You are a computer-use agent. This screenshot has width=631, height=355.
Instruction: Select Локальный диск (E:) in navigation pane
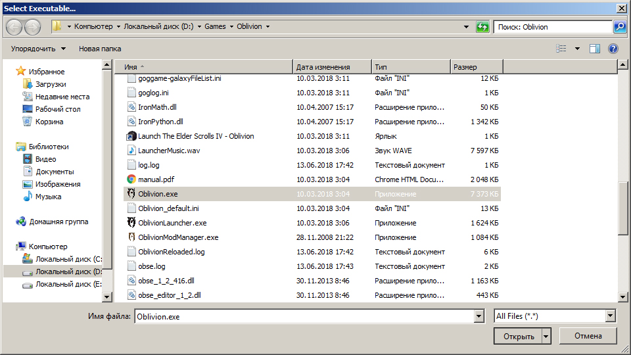(x=68, y=284)
